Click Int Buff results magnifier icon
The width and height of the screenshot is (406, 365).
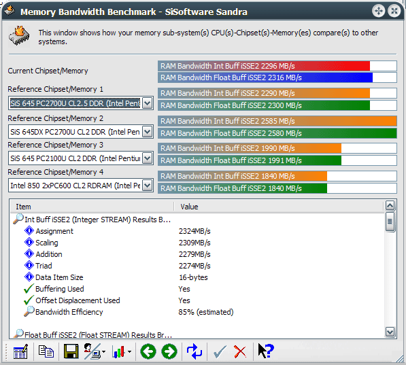(x=18, y=219)
